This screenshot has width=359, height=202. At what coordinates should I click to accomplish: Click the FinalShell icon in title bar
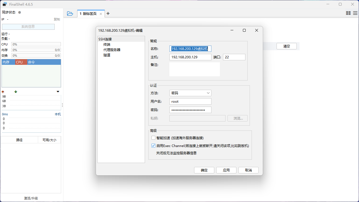(x=5, y=4)
